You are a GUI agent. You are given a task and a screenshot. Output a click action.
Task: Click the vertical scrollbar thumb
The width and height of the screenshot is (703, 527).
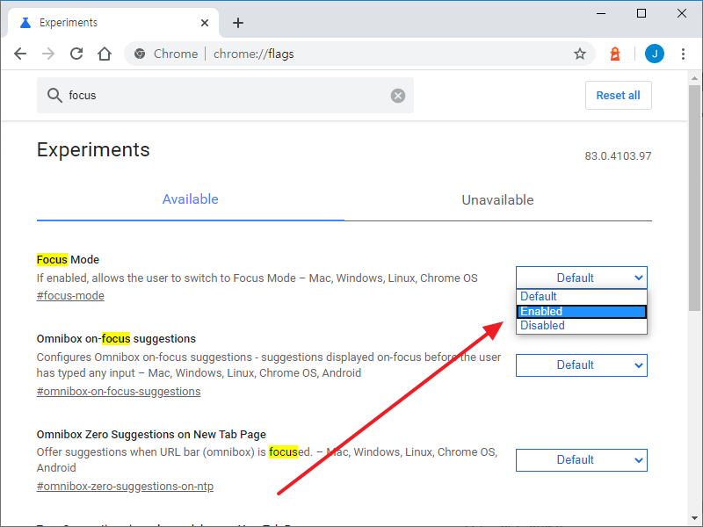pos(694,197)
